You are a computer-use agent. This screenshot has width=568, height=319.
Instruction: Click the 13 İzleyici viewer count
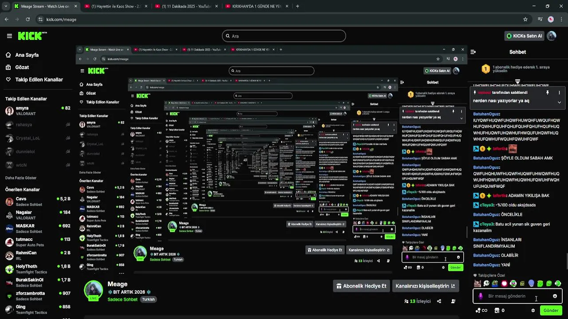417,301
